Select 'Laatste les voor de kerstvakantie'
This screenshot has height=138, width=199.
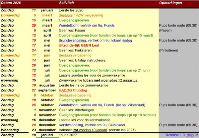[x=85, y=120]
